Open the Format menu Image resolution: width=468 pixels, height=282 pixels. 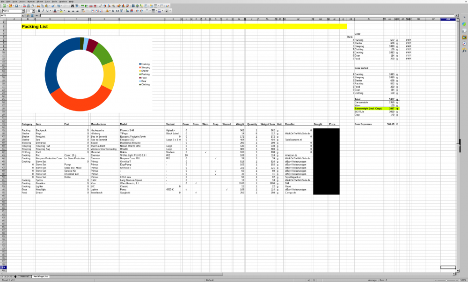coord(31,1)
